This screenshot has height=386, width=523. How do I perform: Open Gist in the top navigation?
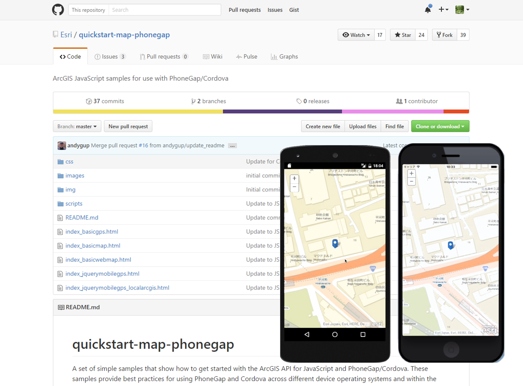[294, 10]
